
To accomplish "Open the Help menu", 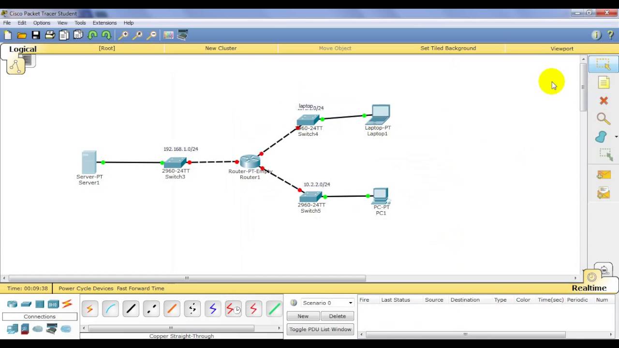I will 129,23.
